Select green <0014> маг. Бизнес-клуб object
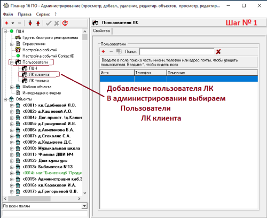This screenshot has height=218, width=267. 52,173
